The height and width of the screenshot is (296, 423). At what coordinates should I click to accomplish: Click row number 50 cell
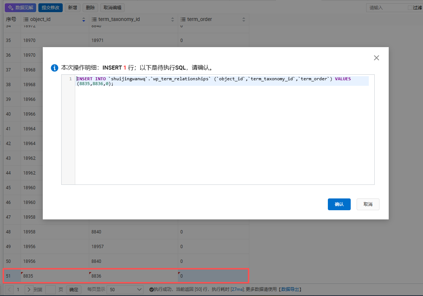tap(12, 261)
